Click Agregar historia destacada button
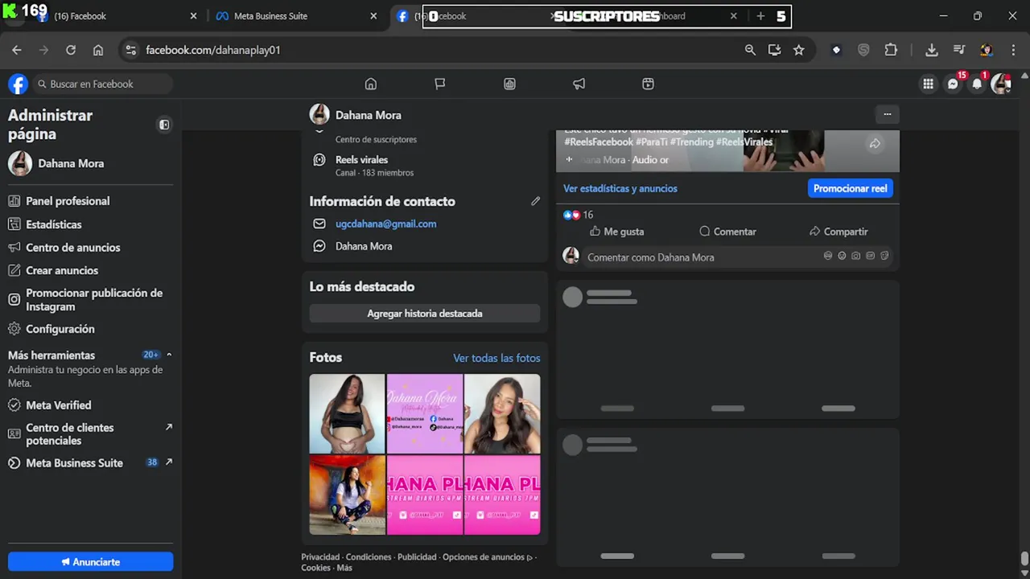The width and height of the screenshot is (1030, 579). [425, 314]
